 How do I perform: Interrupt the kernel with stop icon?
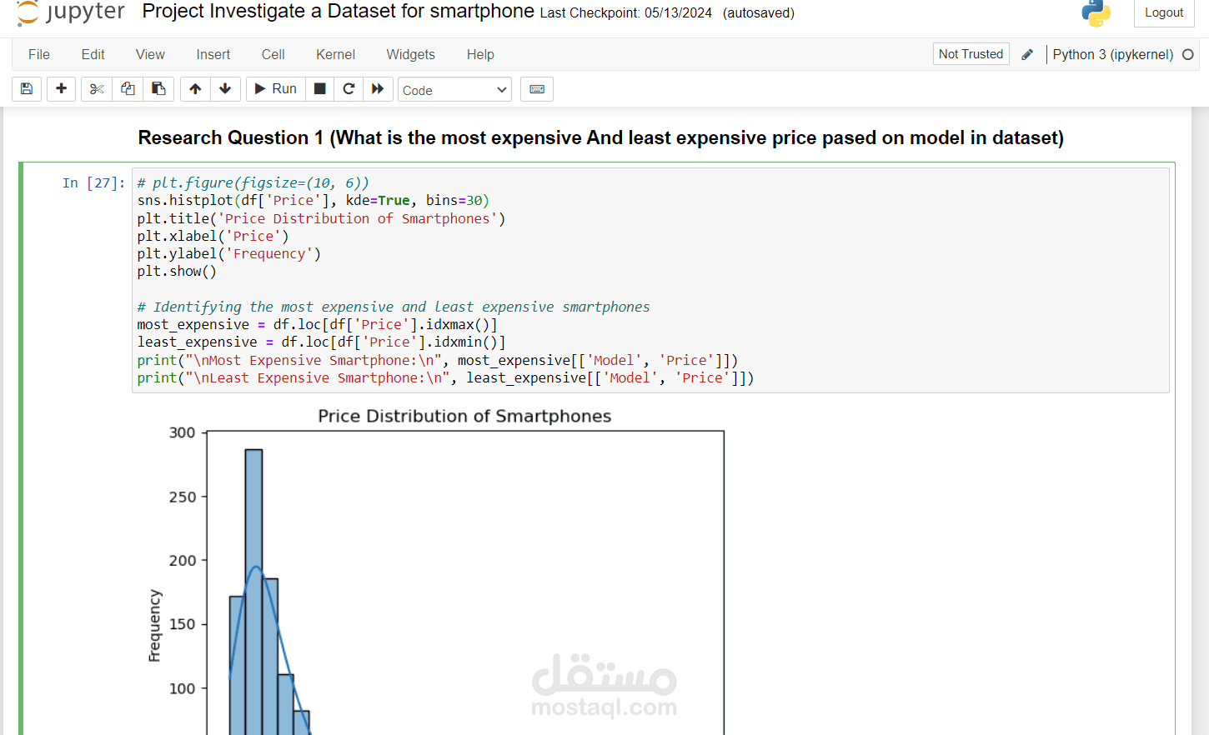(319, 89)
